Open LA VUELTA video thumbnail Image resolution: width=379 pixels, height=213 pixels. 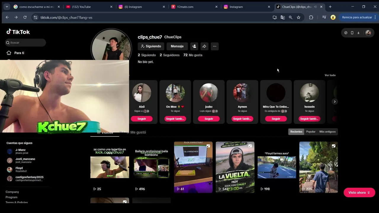[235, 167]
